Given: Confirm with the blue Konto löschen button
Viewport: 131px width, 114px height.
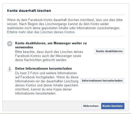Looking at the screenshot, I should point(113,106).
